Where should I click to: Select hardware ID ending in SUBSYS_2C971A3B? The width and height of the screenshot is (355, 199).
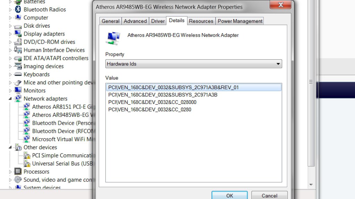point(163,95)
